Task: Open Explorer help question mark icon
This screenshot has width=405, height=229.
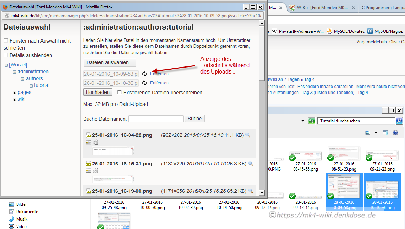Action: tap(395, 133)
